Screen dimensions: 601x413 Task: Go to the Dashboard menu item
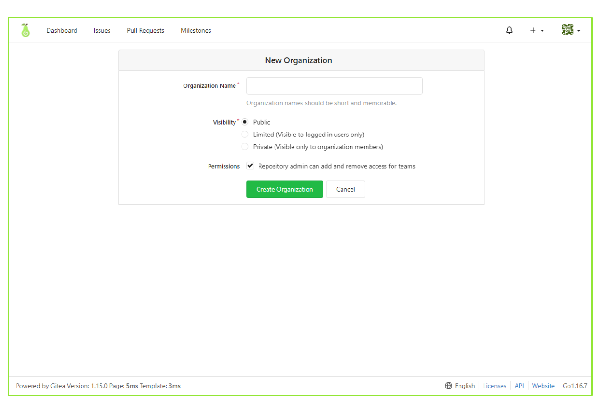tap(62, 30)
